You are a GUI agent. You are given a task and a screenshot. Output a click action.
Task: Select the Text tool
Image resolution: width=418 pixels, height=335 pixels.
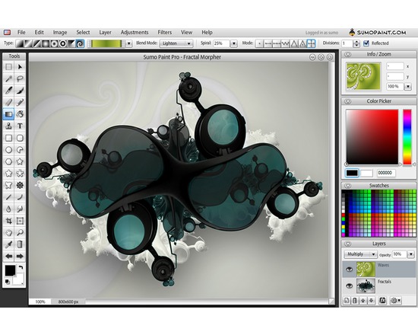point(20,126)
